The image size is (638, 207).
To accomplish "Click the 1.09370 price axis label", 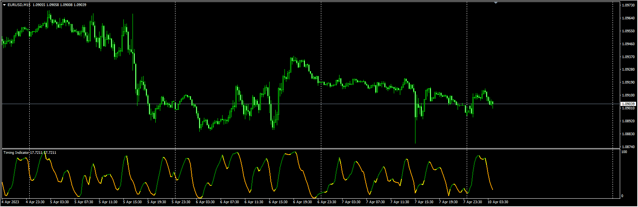I will [x=629, y=57].
